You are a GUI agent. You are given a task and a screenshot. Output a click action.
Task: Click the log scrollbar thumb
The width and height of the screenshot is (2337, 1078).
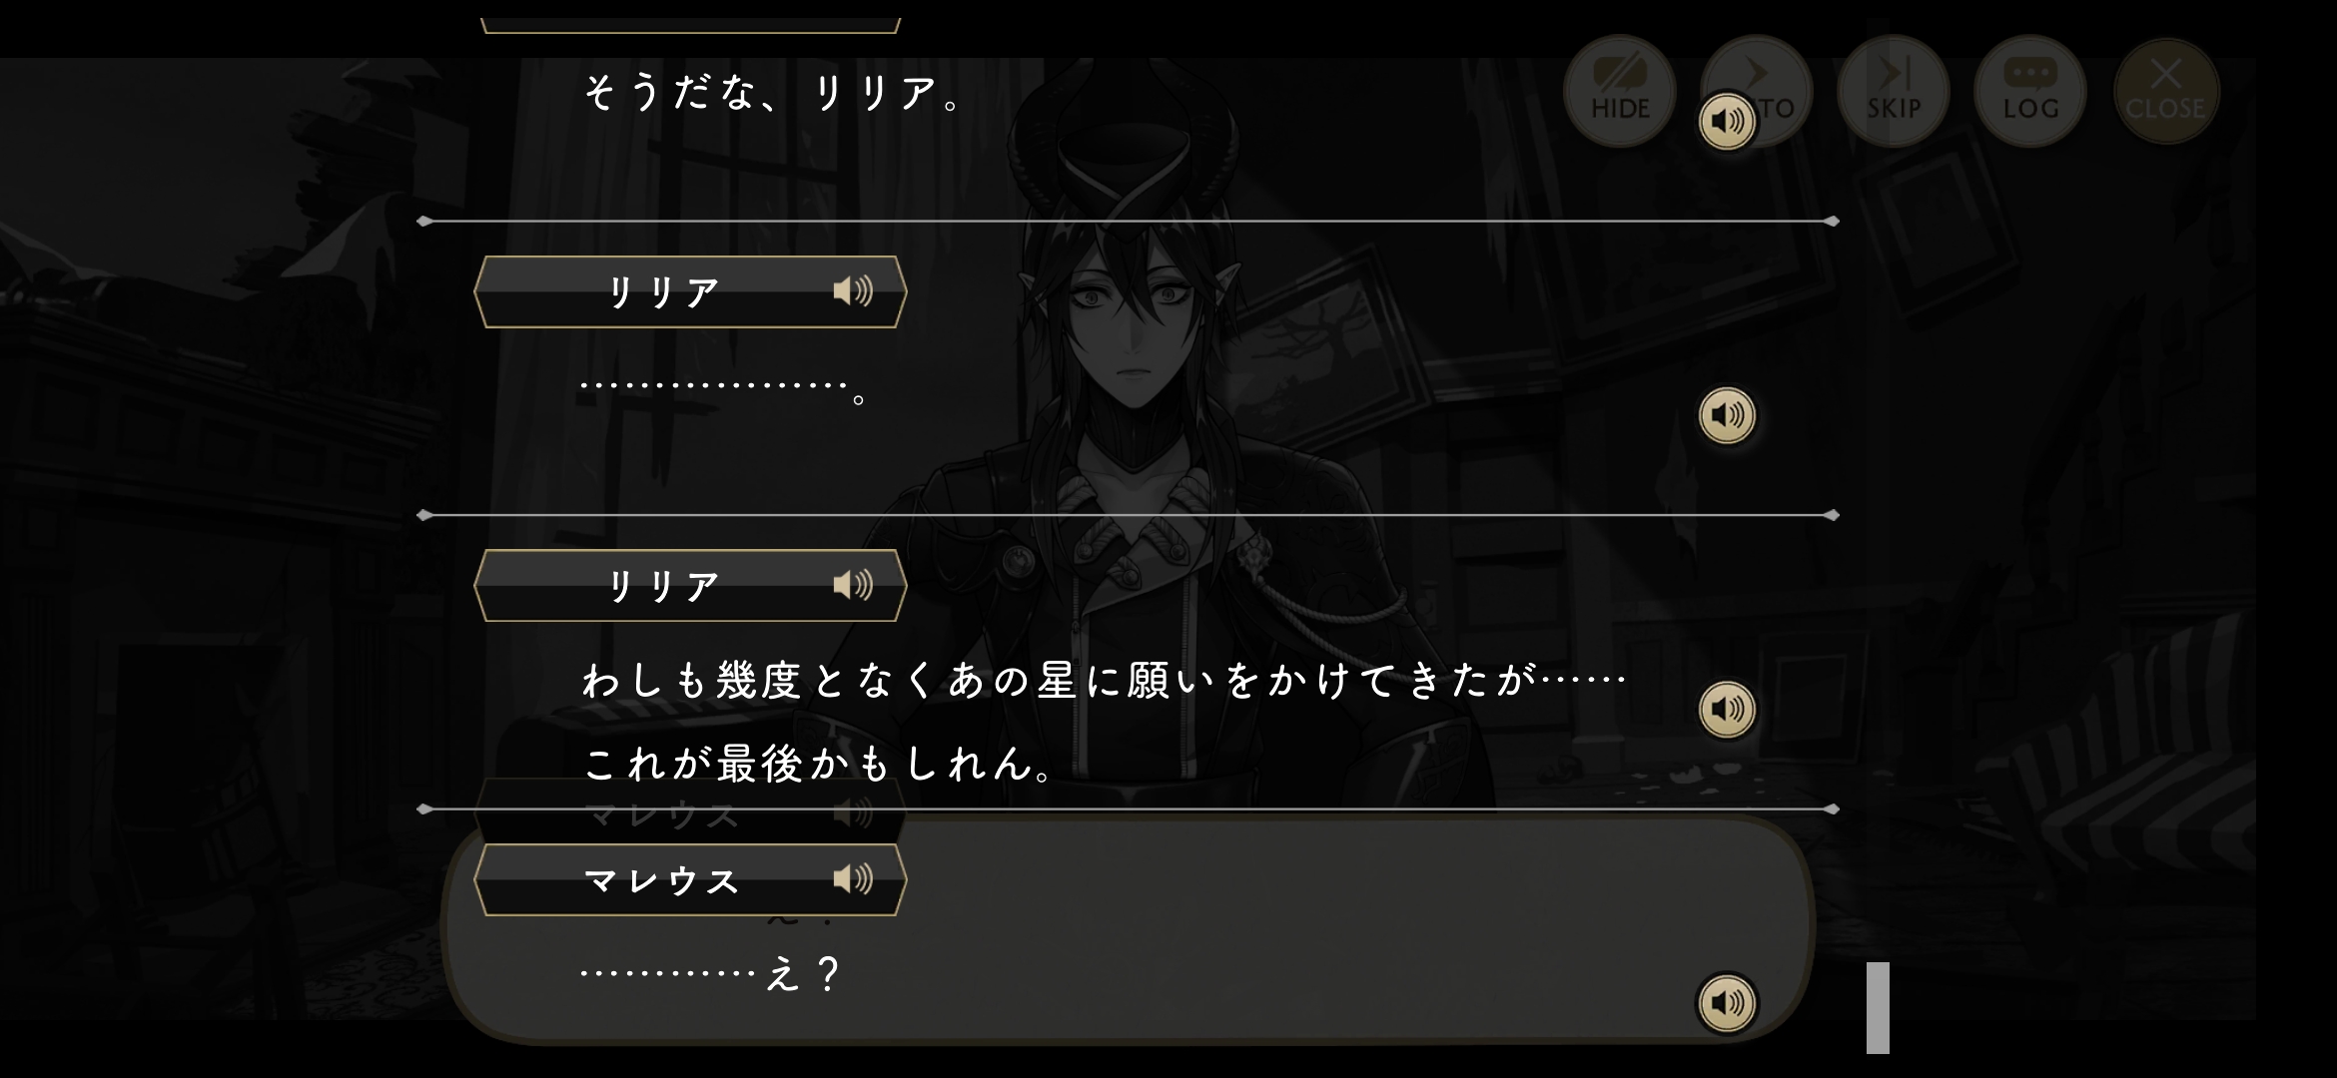point(1878,1007)
